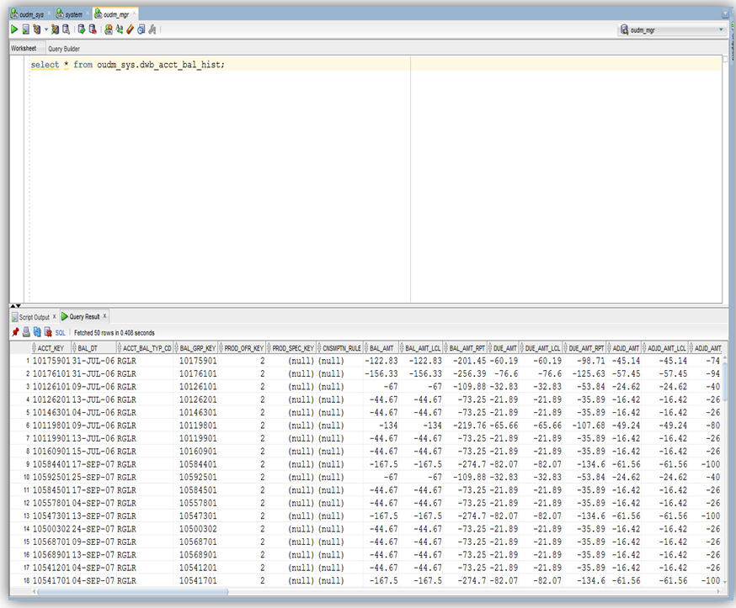Click the collapse arrows above Script Output tab
Viewport: 736px width, 608px height.
tap(15, 305)
